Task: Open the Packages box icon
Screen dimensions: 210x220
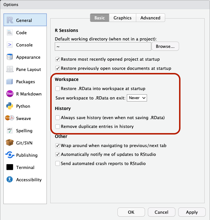Action: [10, 82]
